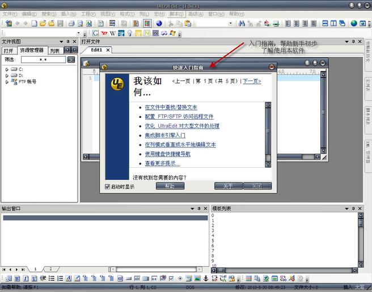
Task: Open the 编辑(E) menu
Action: pos(29,14)
